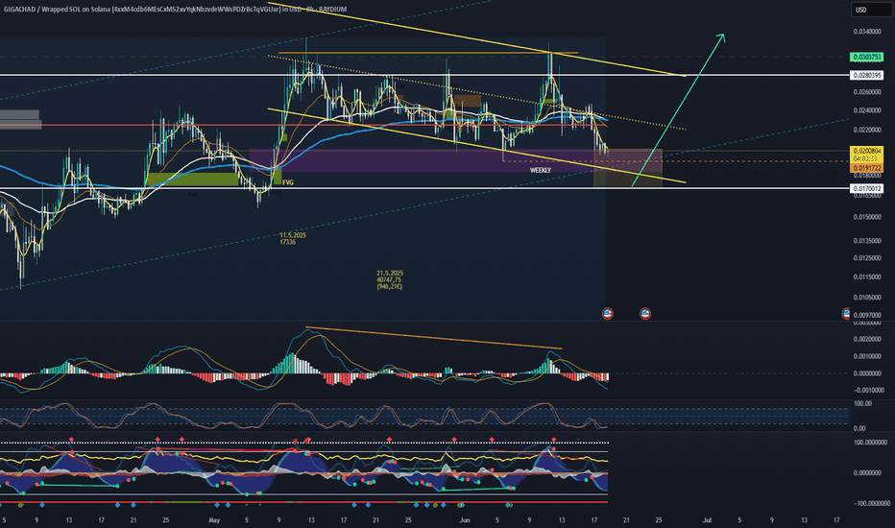Click the 0.0125000 price scale value
This screenshot has width=895, height=528.
coord(867,258)
